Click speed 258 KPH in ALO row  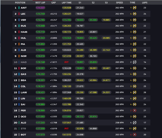120,123
